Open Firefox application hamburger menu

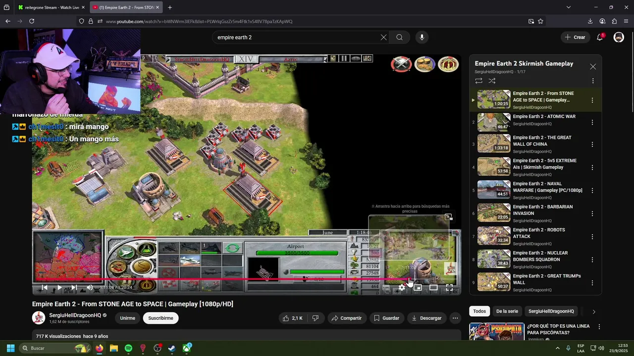point(626,21)
